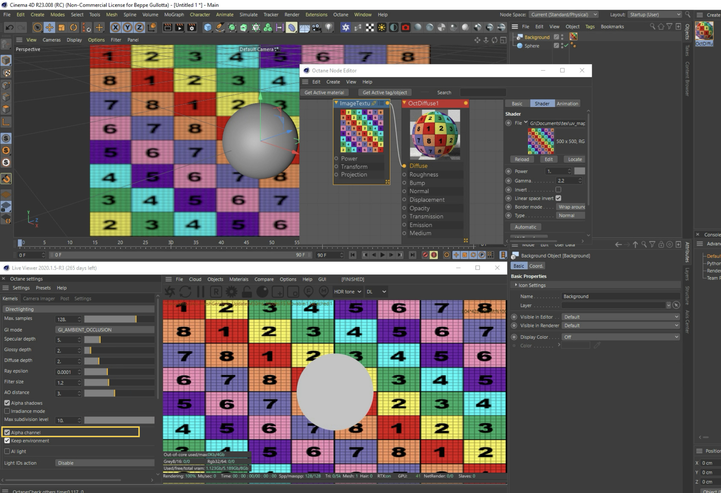Viewport: 721px width, 493px height.
Task: Enable the AI light checkbox
Action: pos(7,451)
